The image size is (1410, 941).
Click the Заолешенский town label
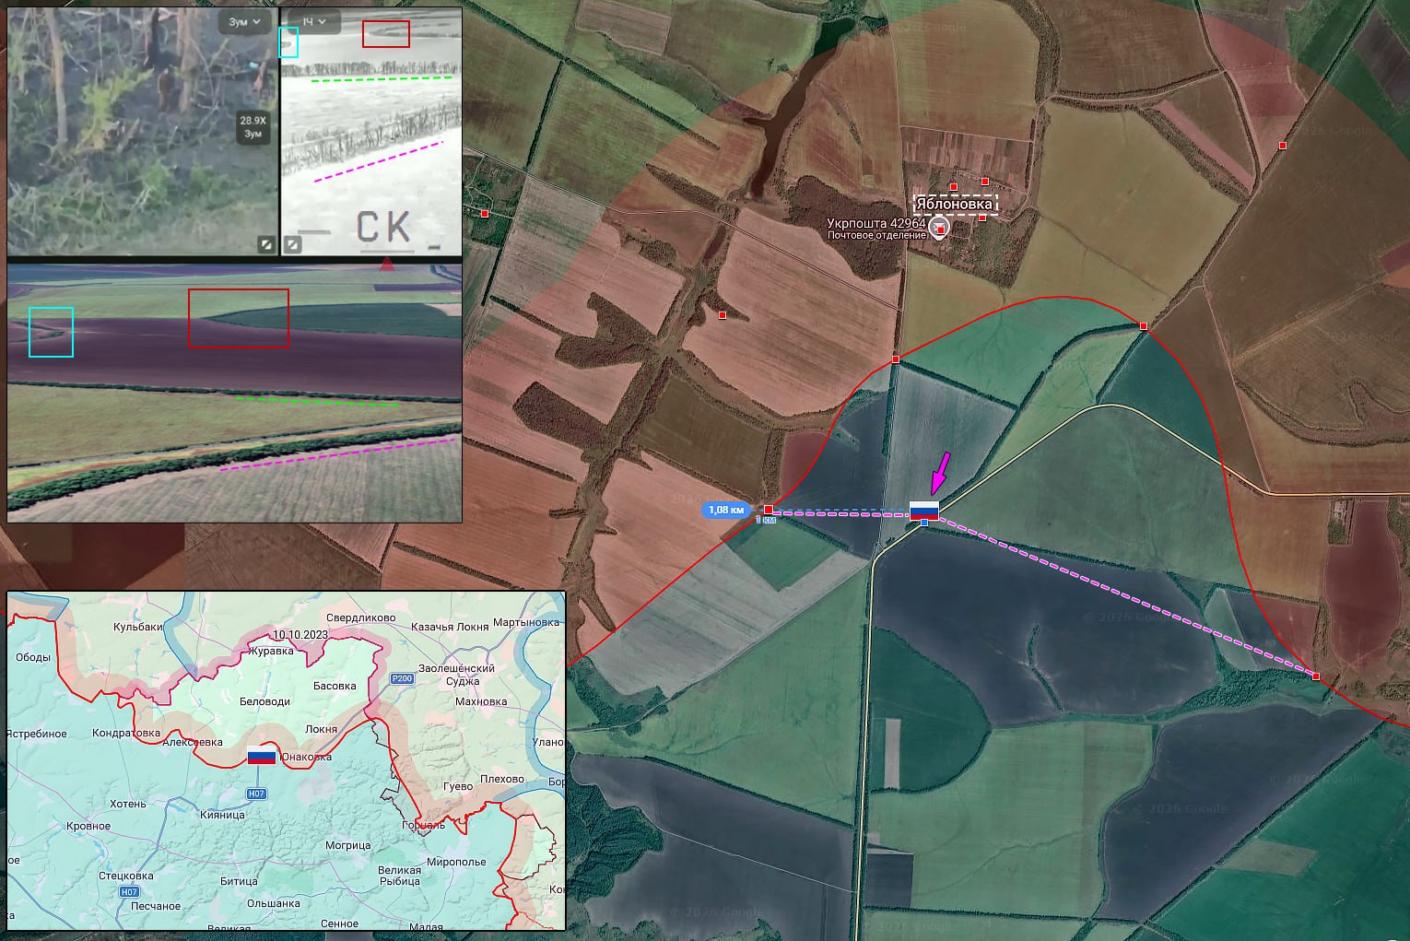456,668
